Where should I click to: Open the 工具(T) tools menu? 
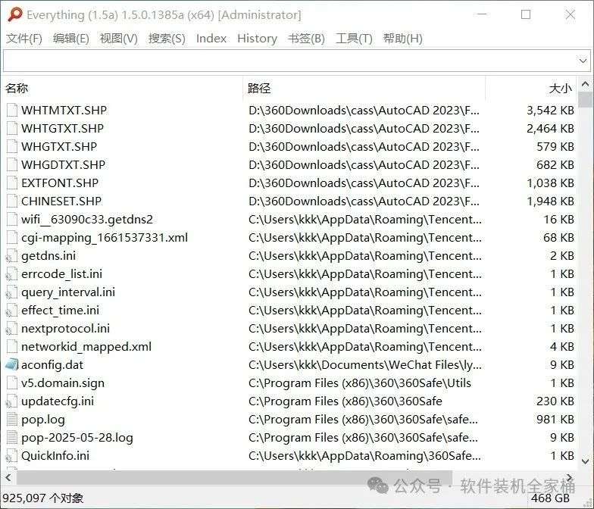(x=354, y=38)
